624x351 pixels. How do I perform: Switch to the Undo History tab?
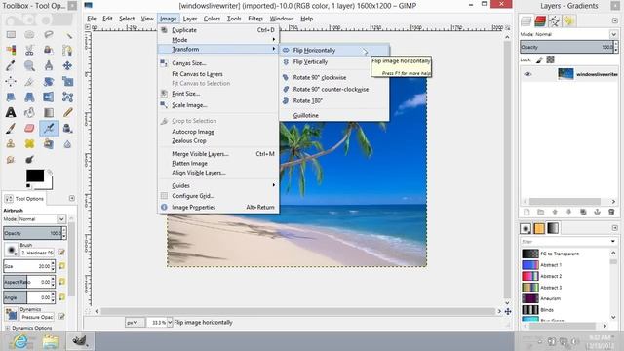(x=569, y=20)
